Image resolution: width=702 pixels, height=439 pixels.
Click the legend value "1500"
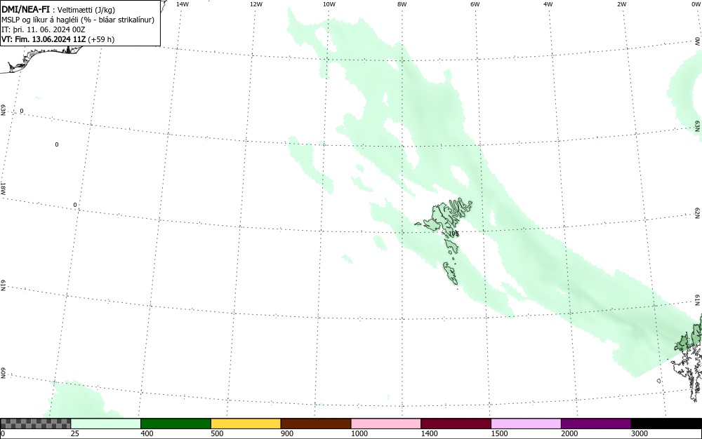[x=499, y=433]
